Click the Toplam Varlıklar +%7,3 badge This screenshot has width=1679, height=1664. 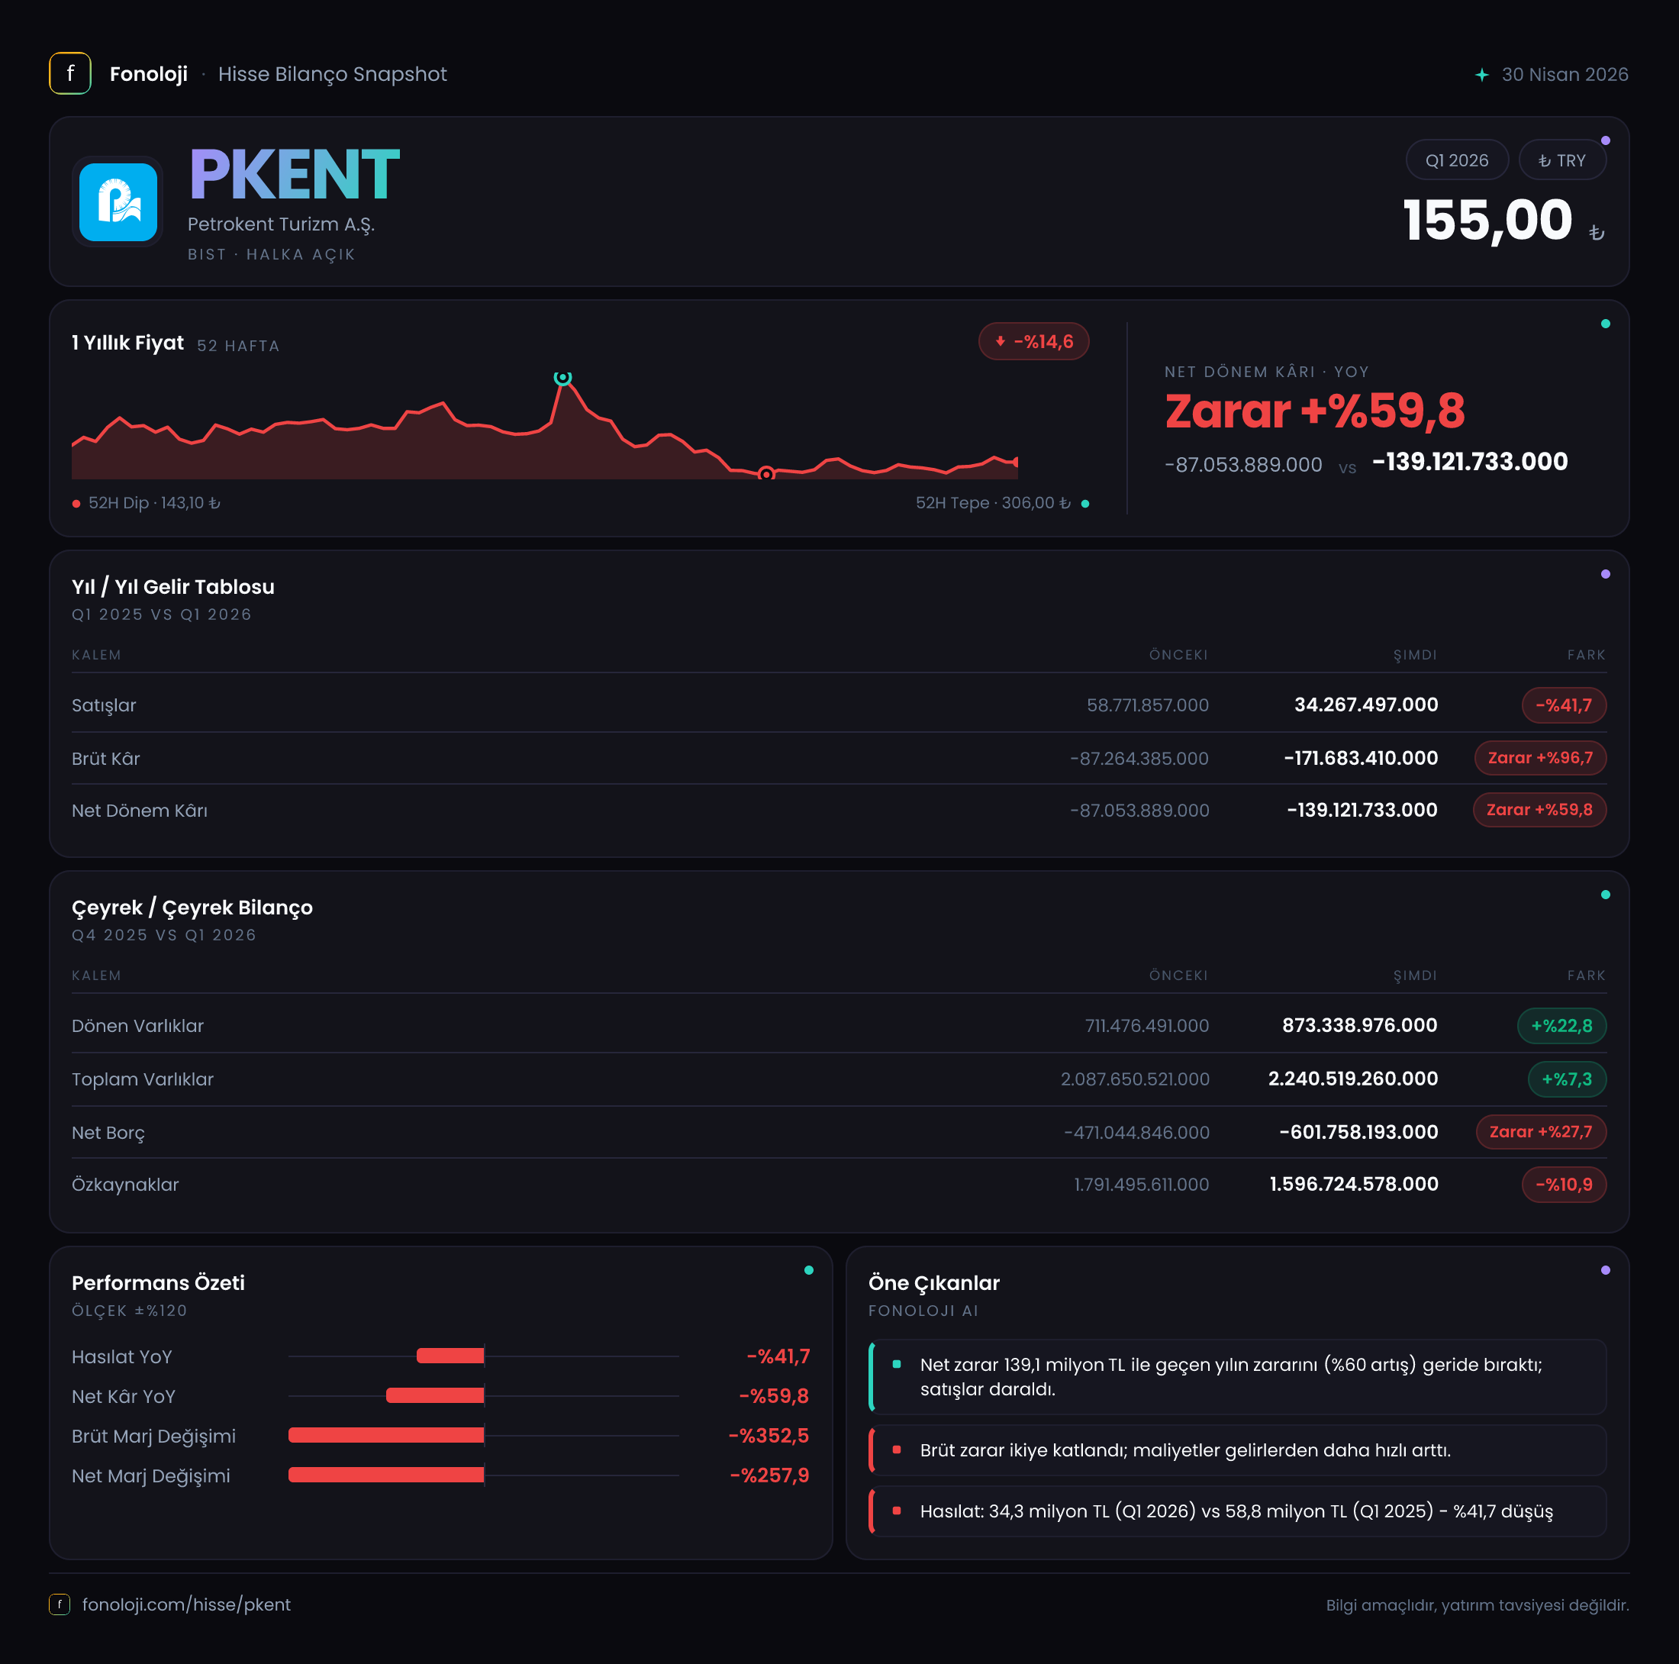click(x=1567, y=1079)
